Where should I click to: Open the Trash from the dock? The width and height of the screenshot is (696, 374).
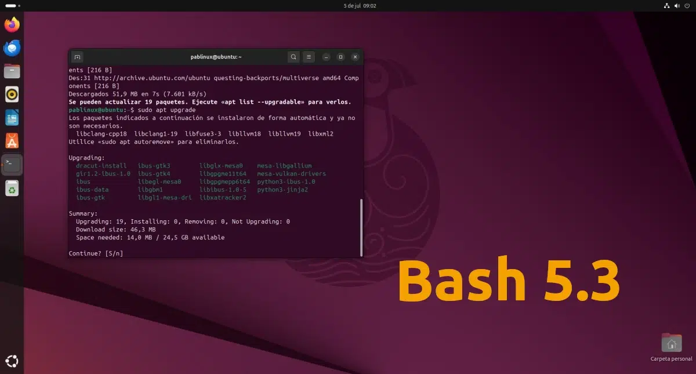(x=12, y=188)
